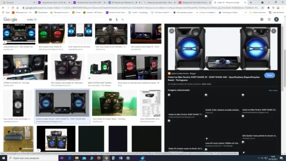Go to Google homepage via logo

tap(10, 20)
